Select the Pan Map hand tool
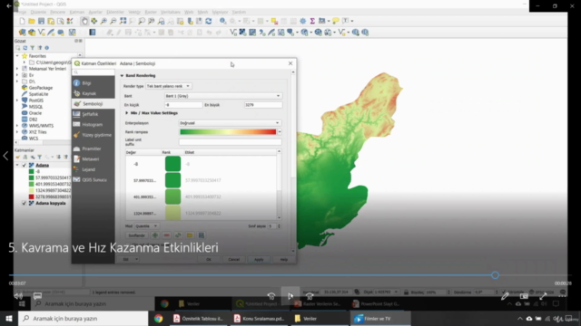Viewport: 581px width, 326px height. pyautogui.click(x=84, y=21)
